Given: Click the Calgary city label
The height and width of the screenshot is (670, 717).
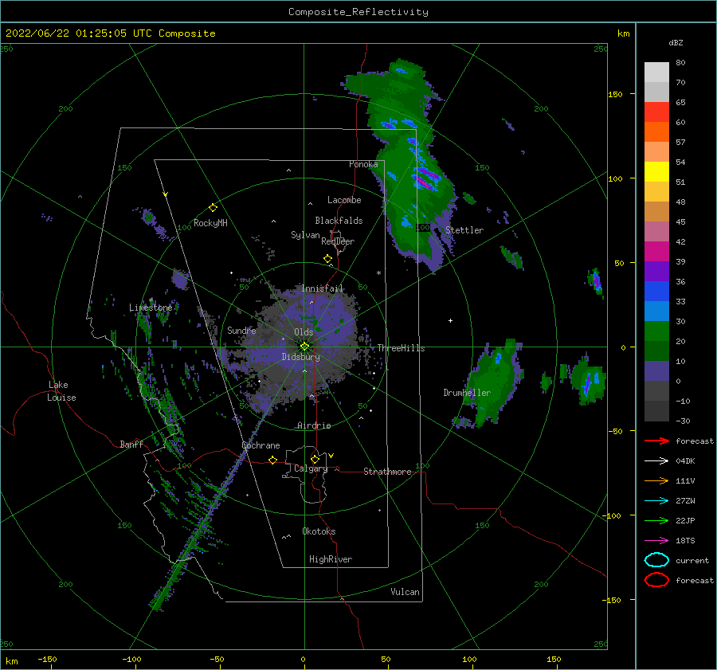Looking at the screenshot, I should pyautogui.click(x=311, y=468).
